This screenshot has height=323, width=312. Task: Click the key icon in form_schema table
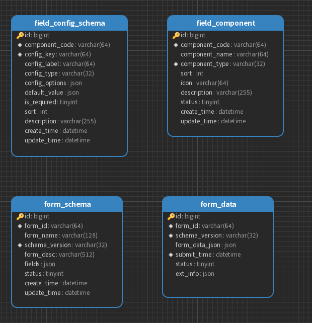[x=20, y=216]
